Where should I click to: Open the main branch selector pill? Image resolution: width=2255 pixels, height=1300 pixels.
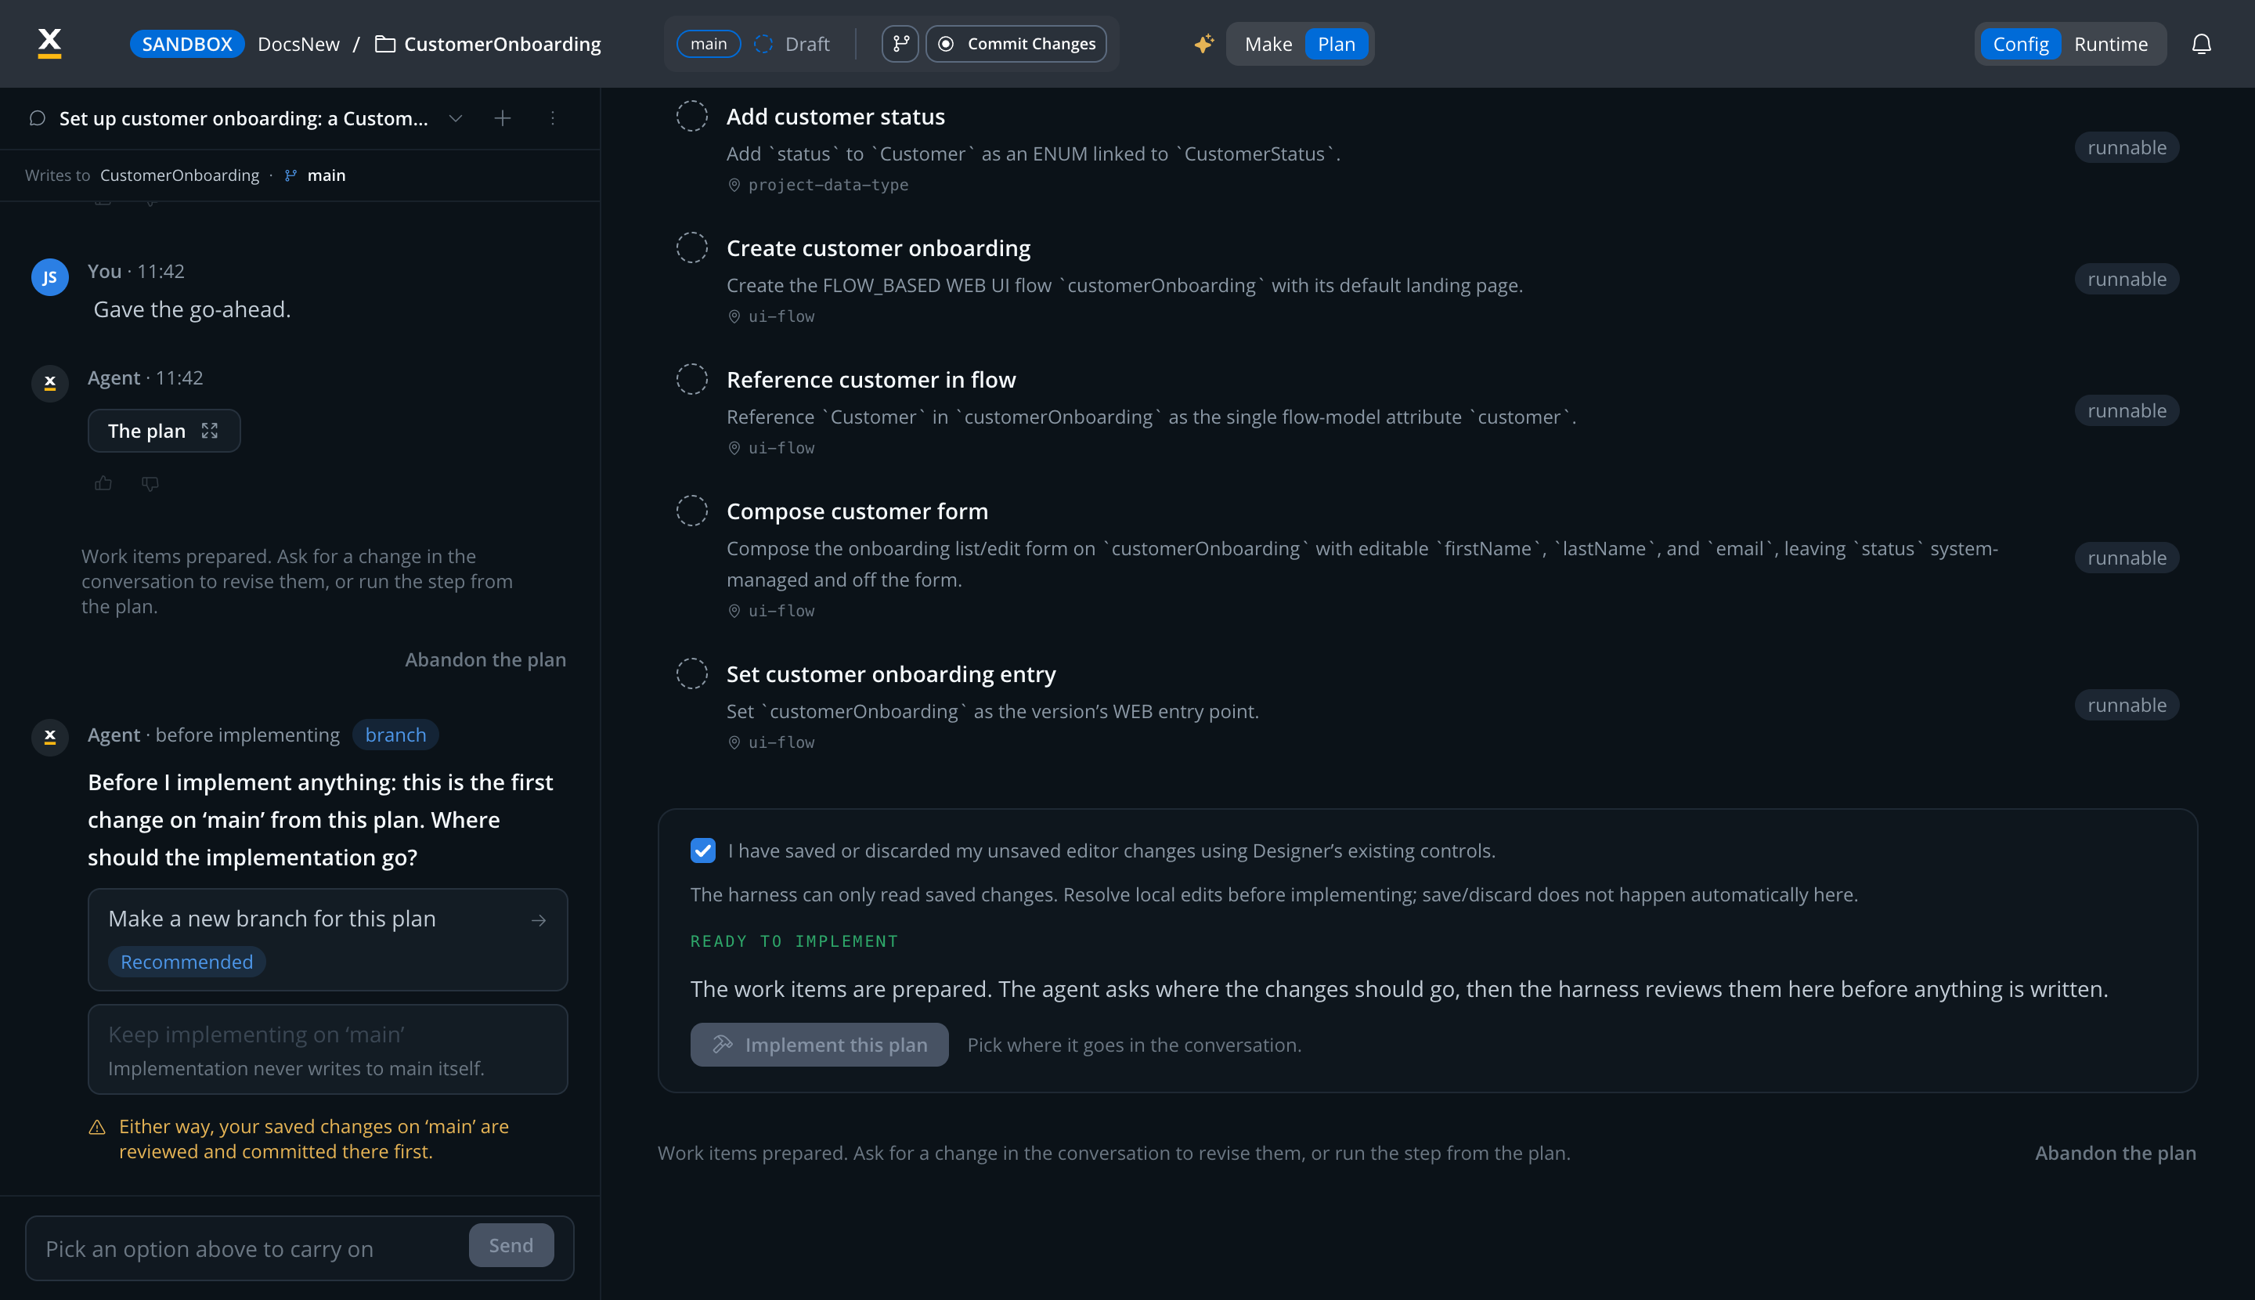click(708, 44)
